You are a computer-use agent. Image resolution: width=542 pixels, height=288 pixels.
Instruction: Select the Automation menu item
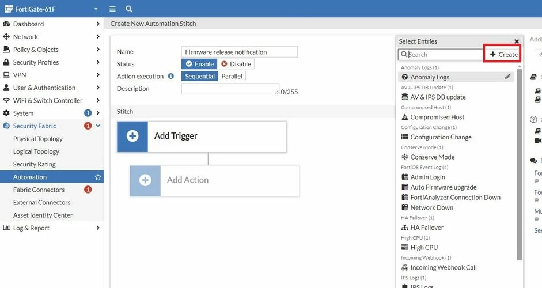click(x=52, y=177)
